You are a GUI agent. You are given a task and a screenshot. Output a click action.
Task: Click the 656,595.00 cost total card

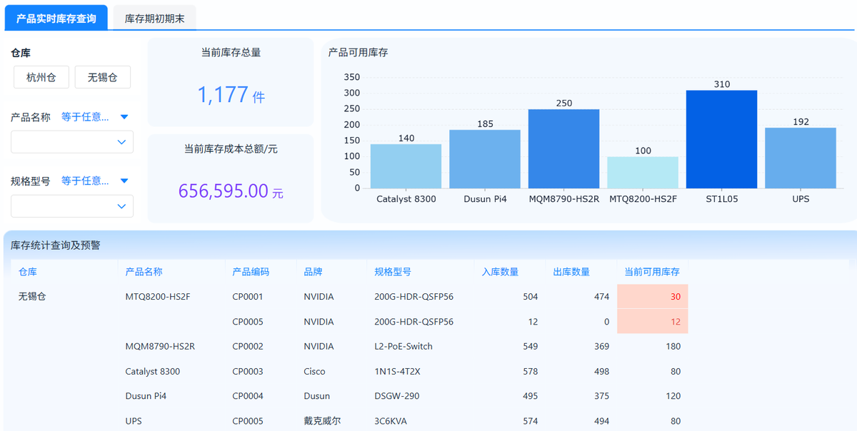point(231,178)
